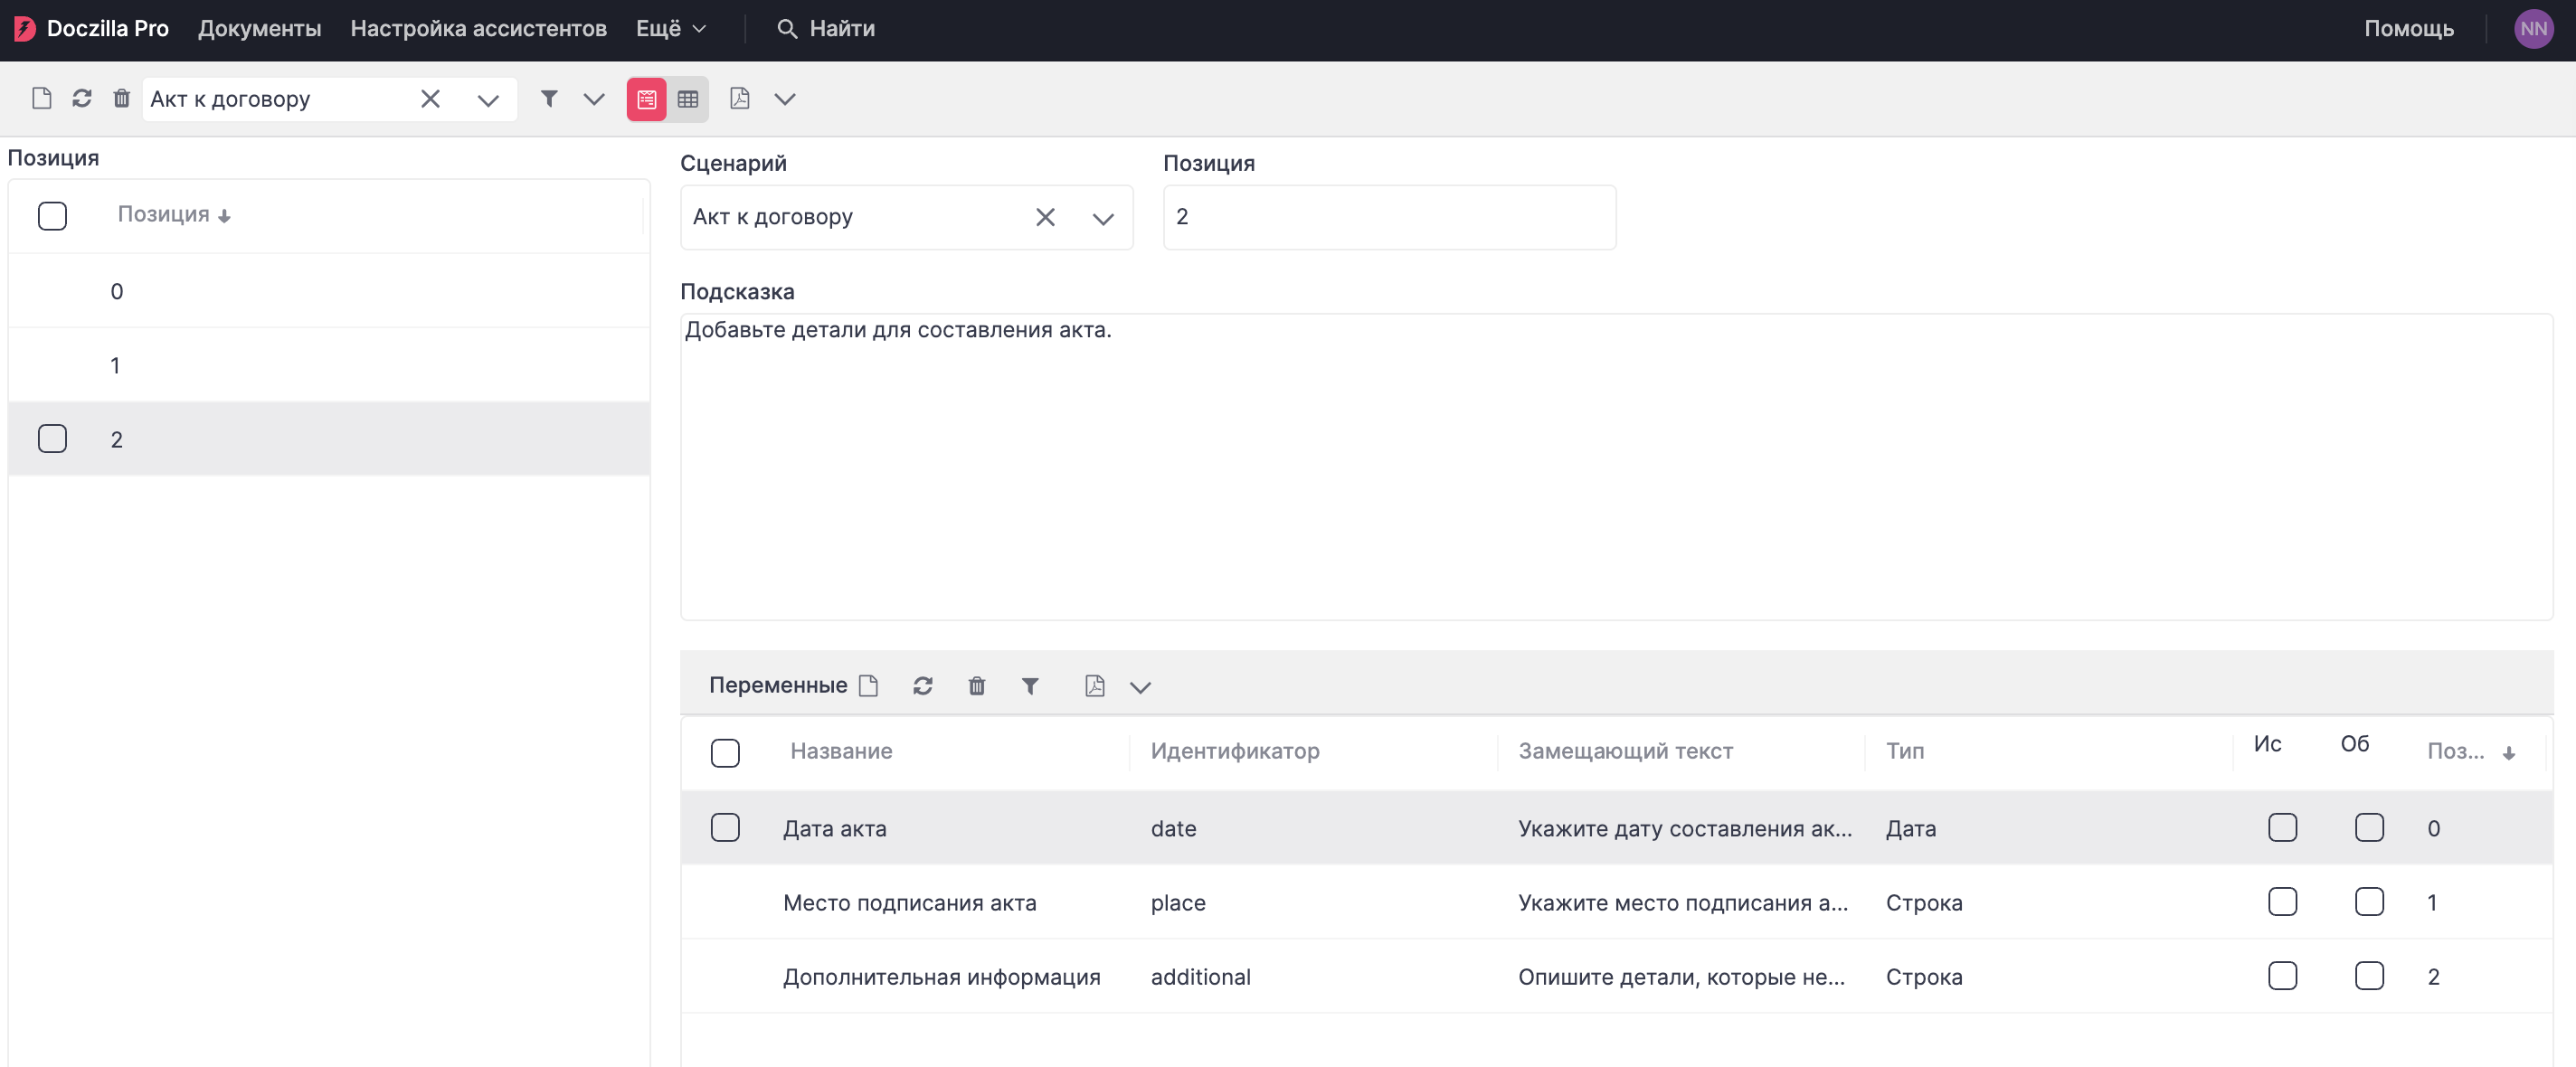Viewport: 2576px width, 1067px height.
Task: Open the Найти search
Action: [842, 29]
